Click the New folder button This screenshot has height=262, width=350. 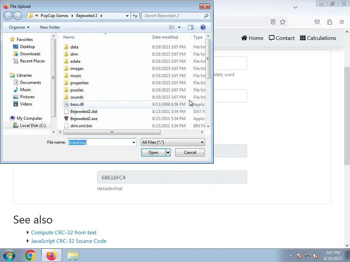tap(50, 27)
